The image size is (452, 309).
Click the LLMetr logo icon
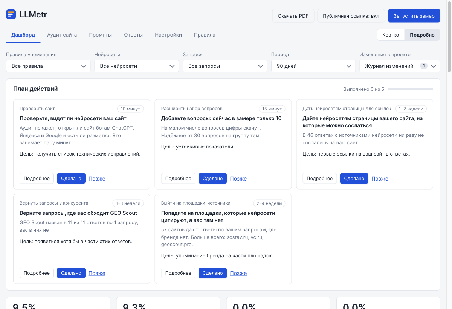[11, 15]
